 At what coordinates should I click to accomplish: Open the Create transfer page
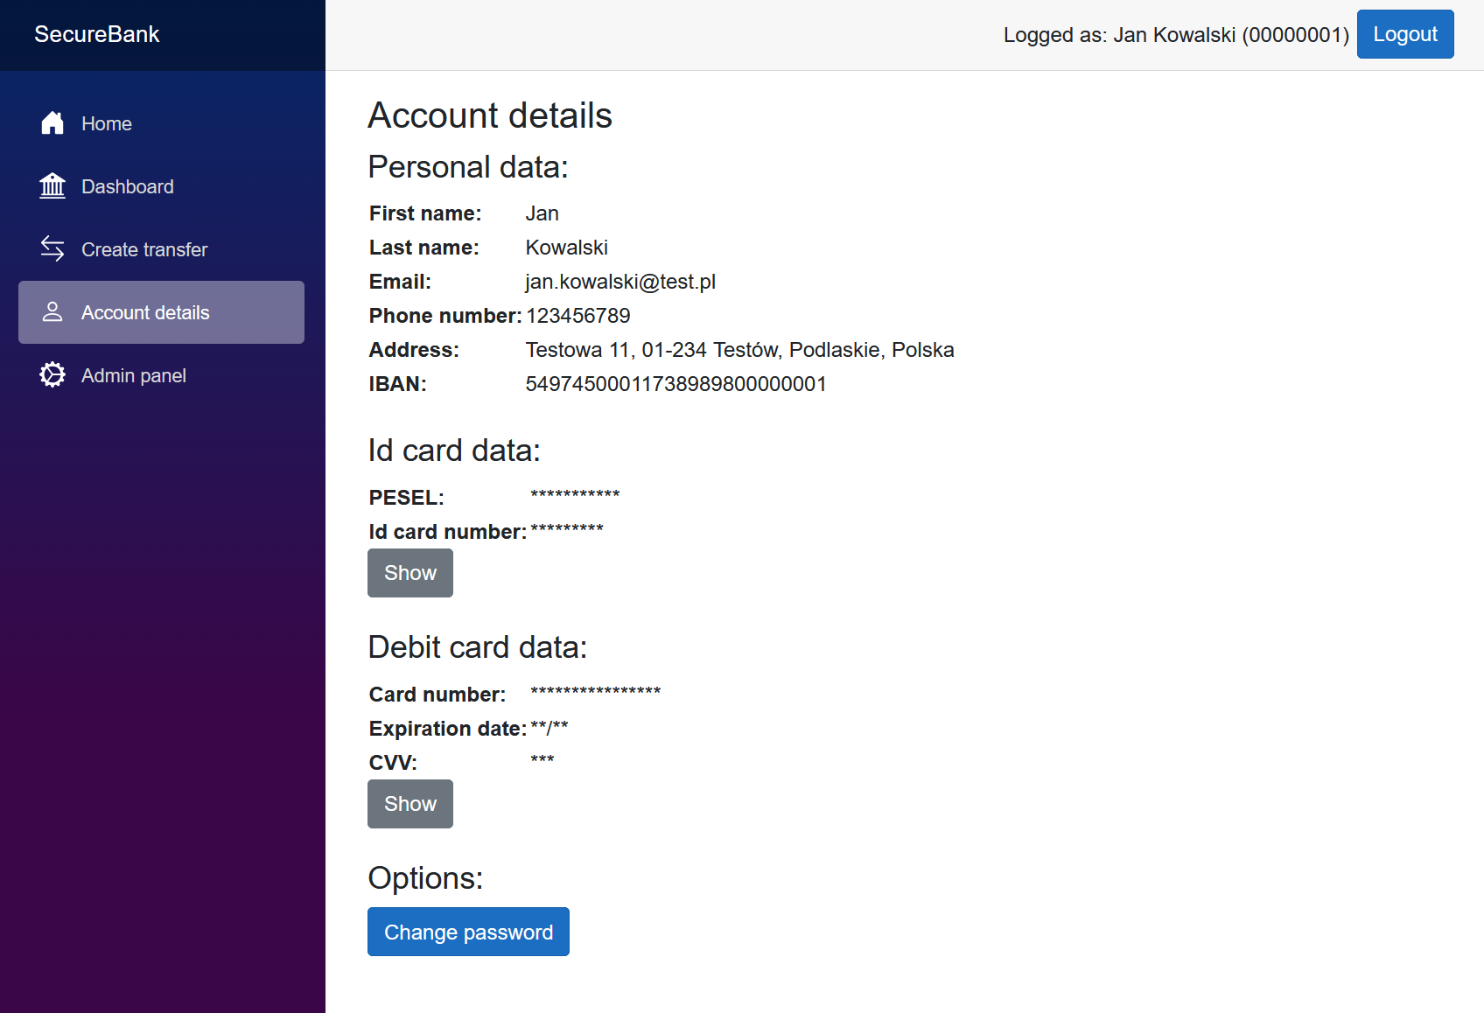(x=144, y=250)
